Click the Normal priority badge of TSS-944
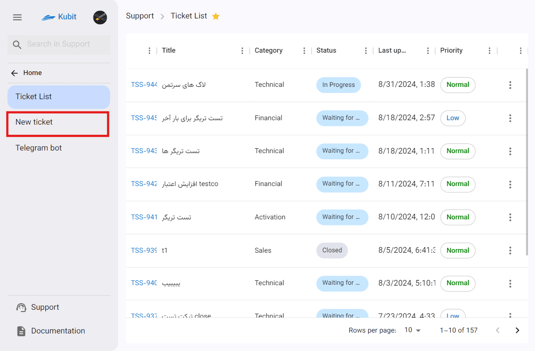The height and width of the screenshot is (351, 535). (x=458, y=85)
